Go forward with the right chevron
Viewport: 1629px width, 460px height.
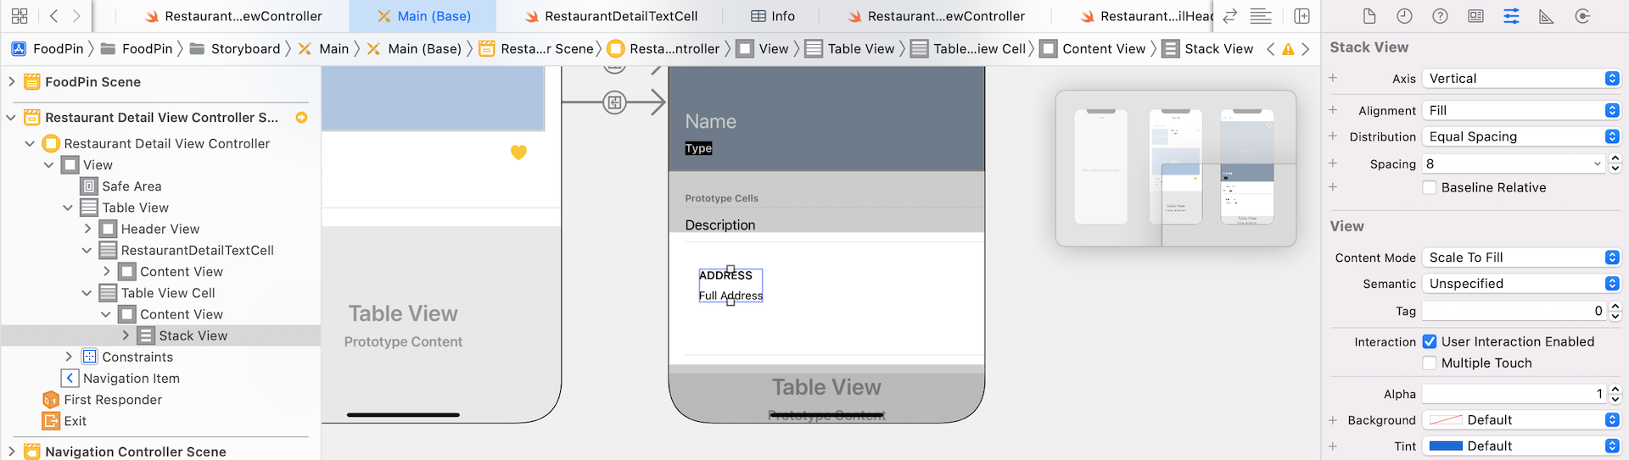pos(76,16)
